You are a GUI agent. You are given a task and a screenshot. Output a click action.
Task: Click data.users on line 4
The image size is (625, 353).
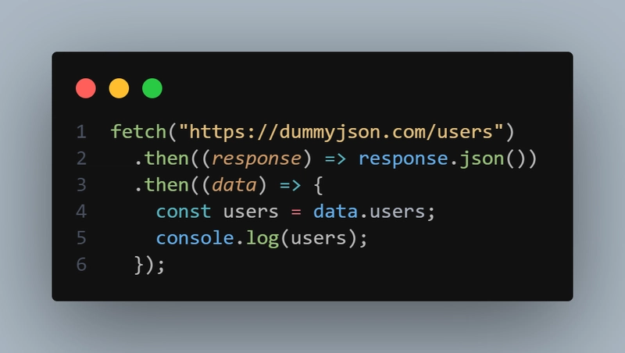369,212
